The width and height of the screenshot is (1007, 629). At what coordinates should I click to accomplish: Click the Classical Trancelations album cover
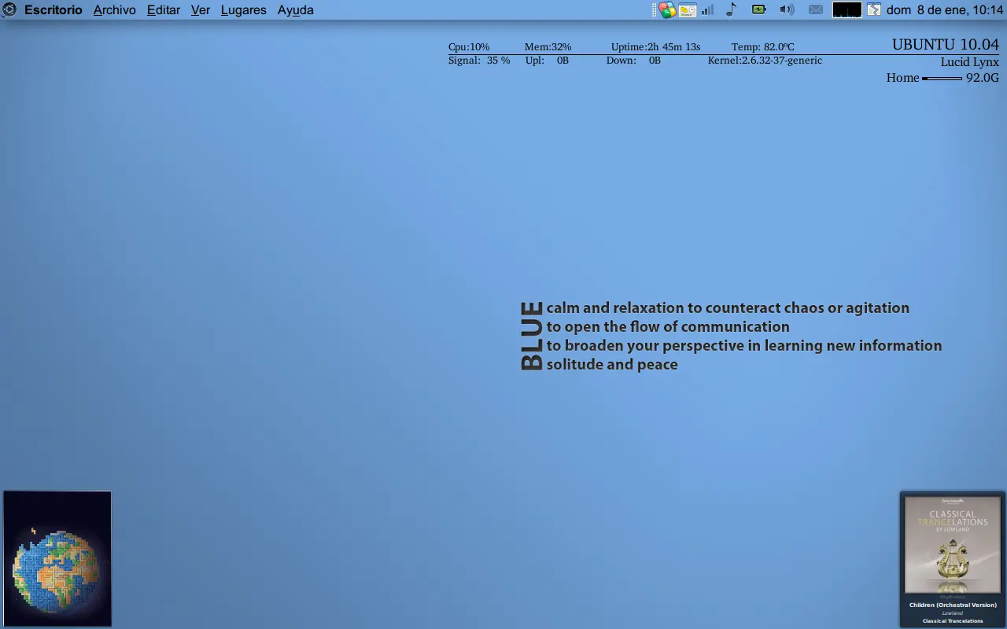point(953,544)
